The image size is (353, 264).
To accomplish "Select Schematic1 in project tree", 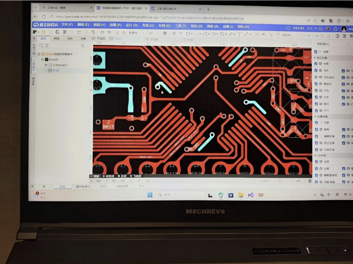I will (60, 65).
